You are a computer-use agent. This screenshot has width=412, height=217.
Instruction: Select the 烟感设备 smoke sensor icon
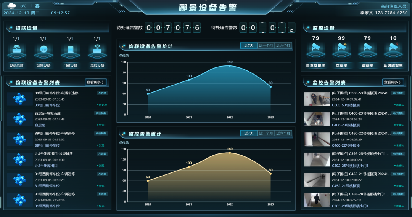43,50
